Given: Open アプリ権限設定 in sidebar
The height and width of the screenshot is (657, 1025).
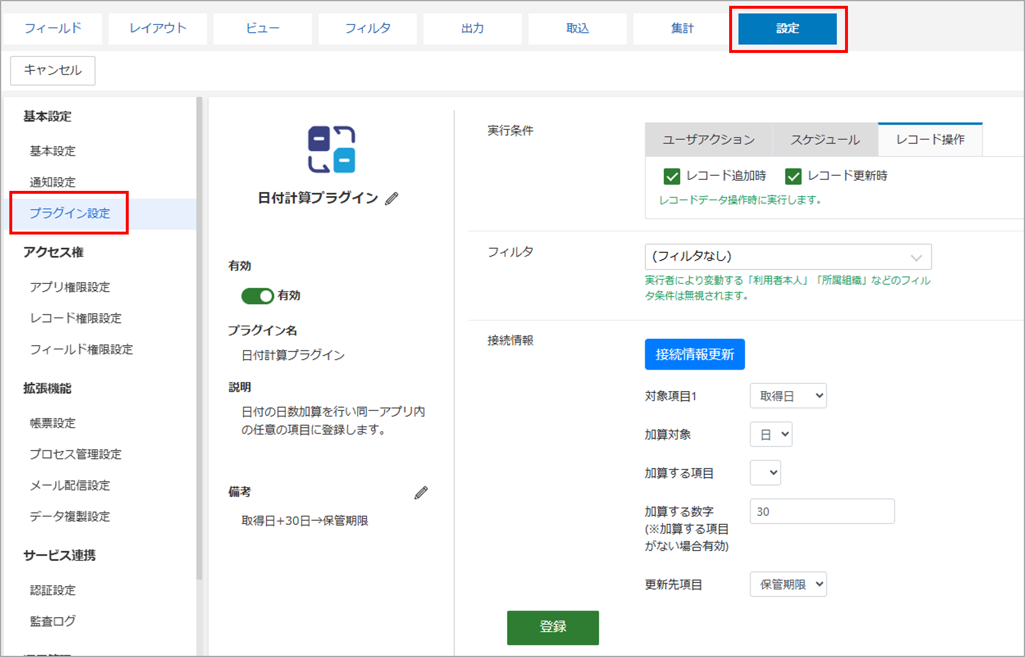Looking at the screenshot, I should (x=70, y=287).
